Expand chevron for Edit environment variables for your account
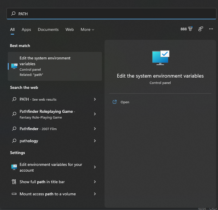 [x=95, y=167]
